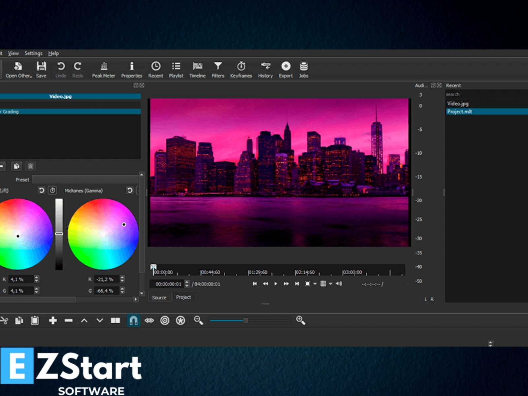Click the player scrub bar at 01:29:60

click(258, 272)
